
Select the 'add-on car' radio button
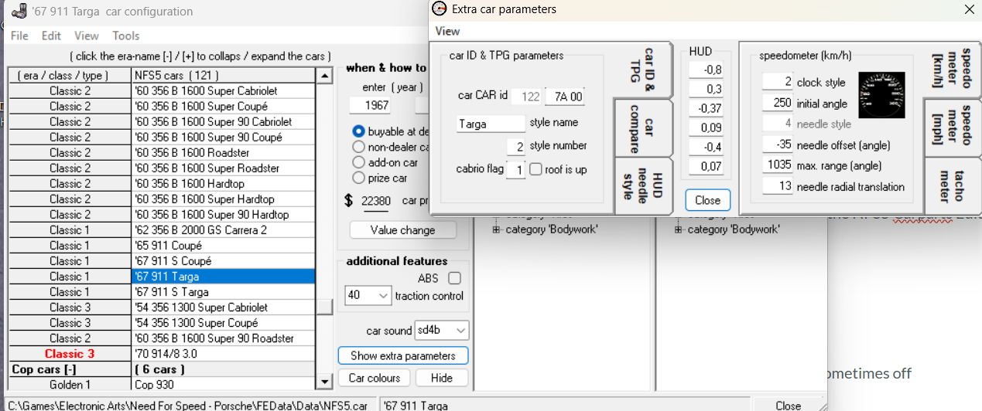point(358,162)
